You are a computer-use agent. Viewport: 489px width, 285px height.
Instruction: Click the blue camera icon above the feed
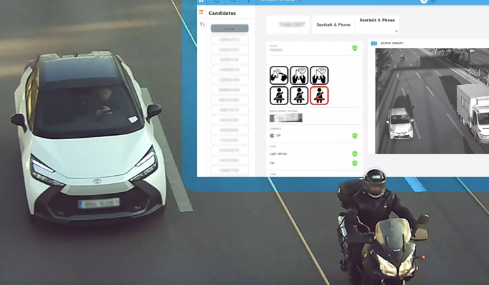[374, 43]
